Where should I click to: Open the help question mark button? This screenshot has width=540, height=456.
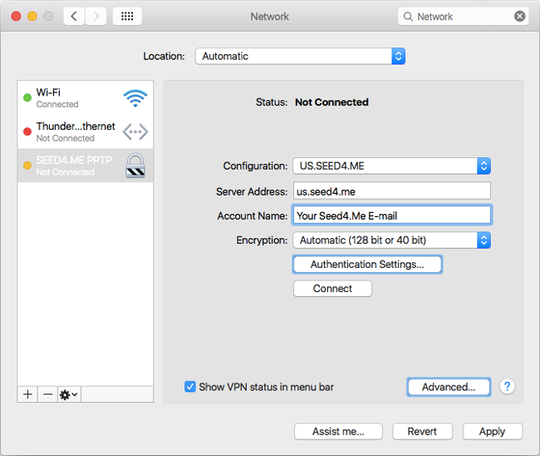click(508, 387)
